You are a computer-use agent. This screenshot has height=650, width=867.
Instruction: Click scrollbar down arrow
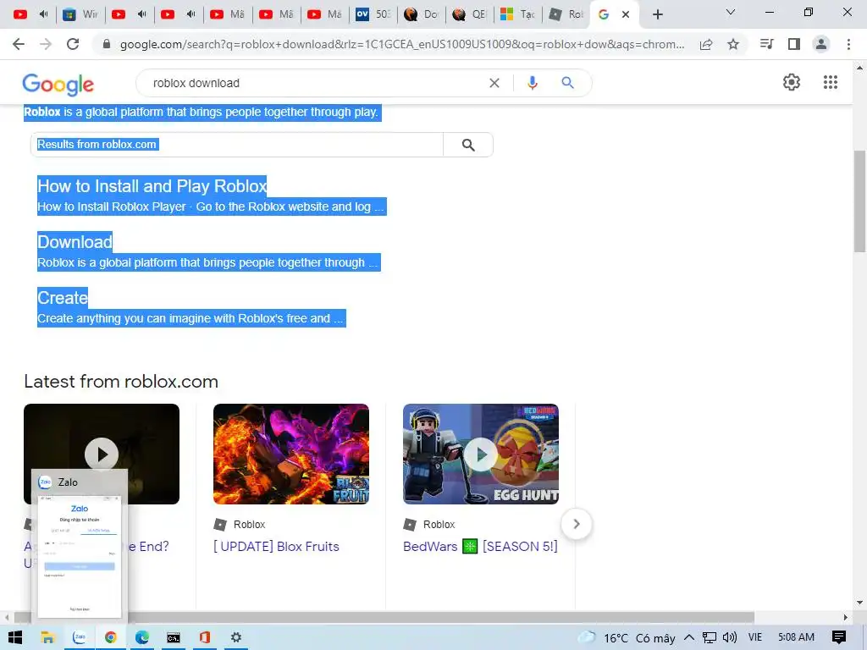pyautogui.click(x=859, y=603)
